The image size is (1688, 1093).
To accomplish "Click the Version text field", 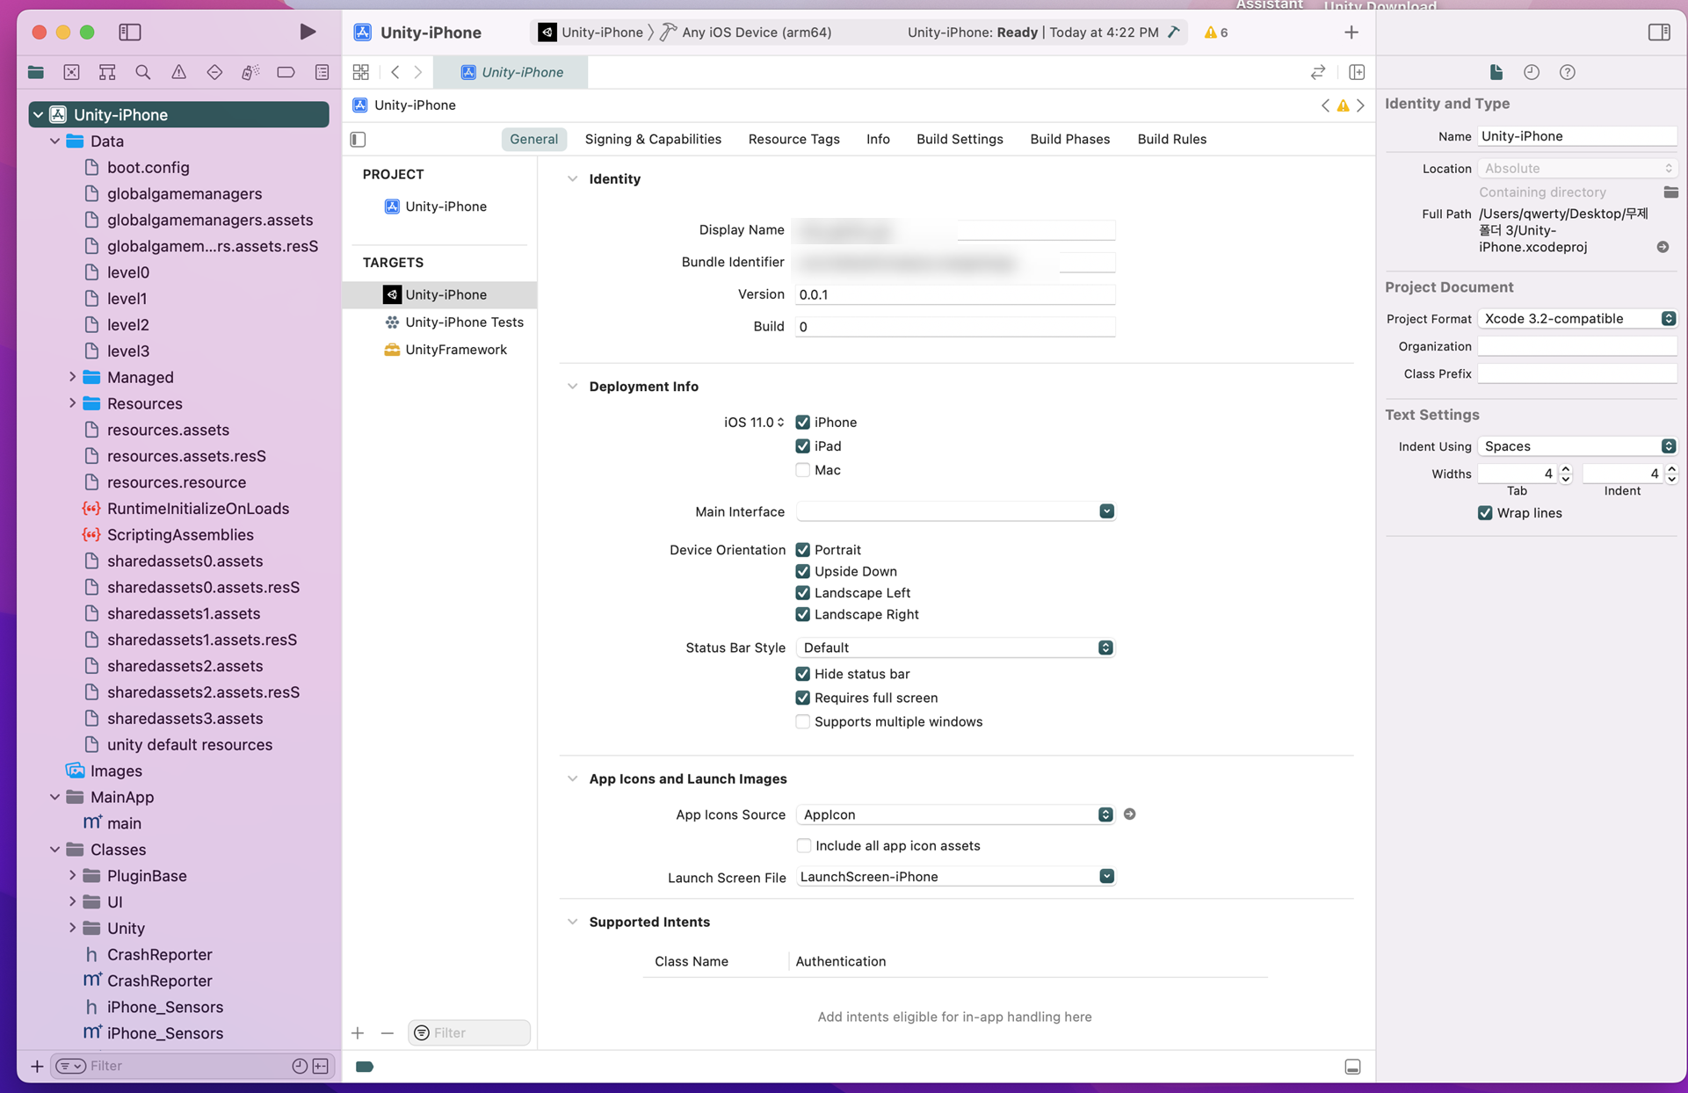I will click(954, 294).
